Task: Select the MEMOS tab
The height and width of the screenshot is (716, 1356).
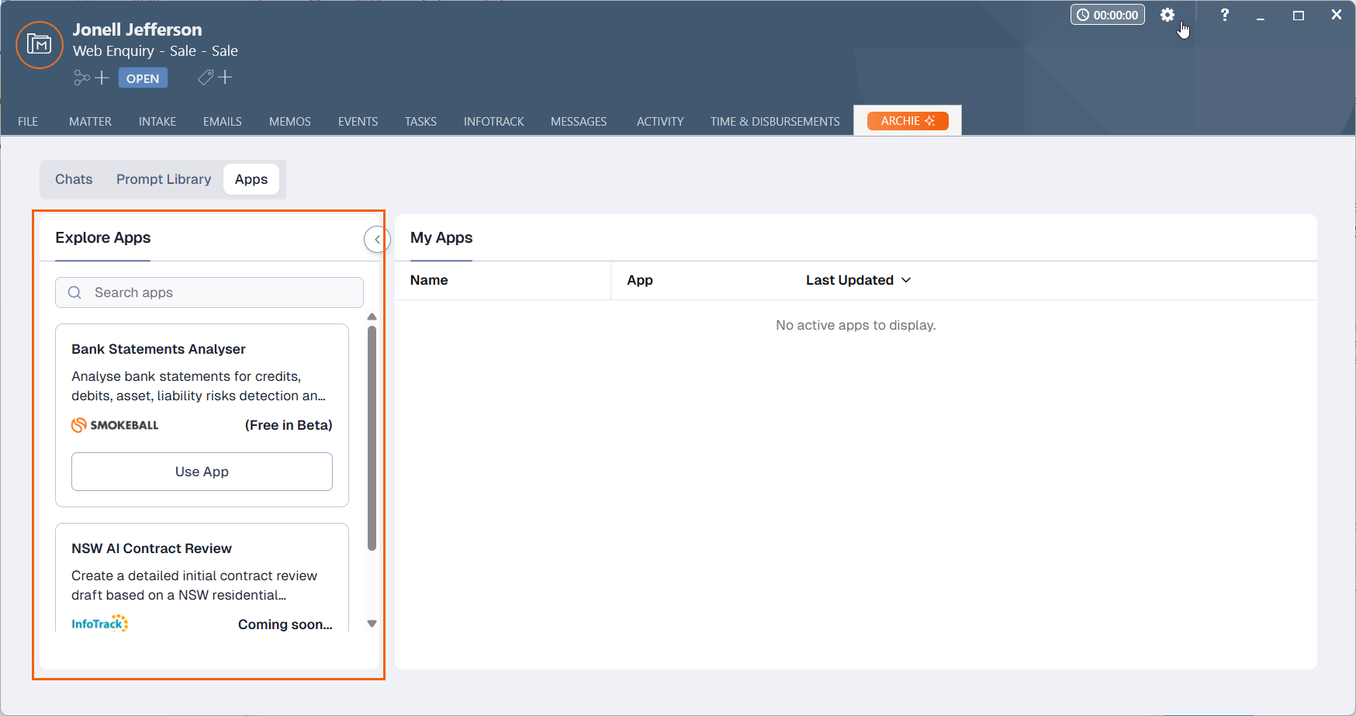Action: coord(290,122)
